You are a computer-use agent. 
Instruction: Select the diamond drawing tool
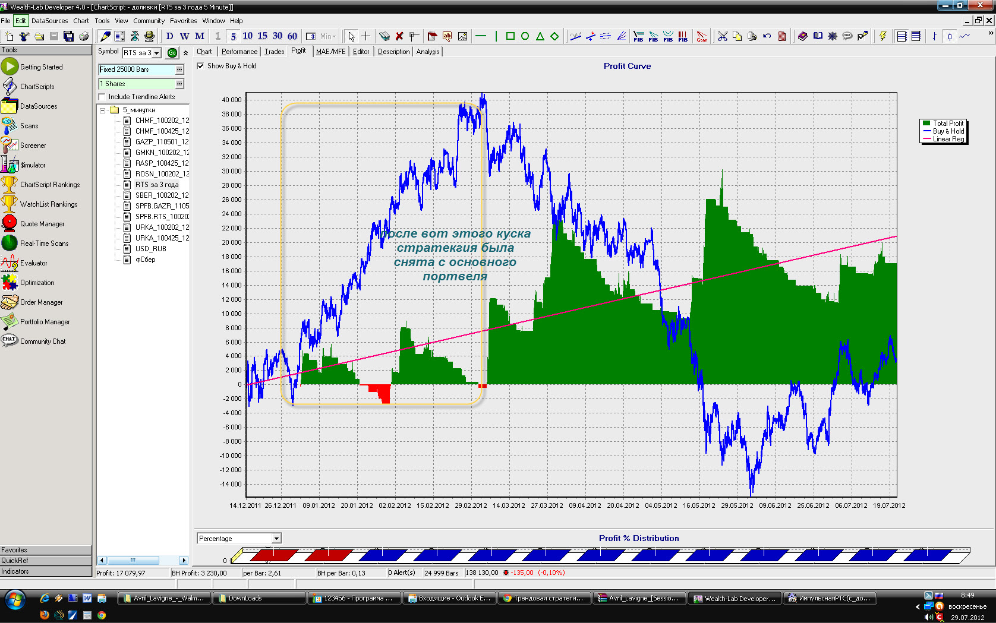554,36
